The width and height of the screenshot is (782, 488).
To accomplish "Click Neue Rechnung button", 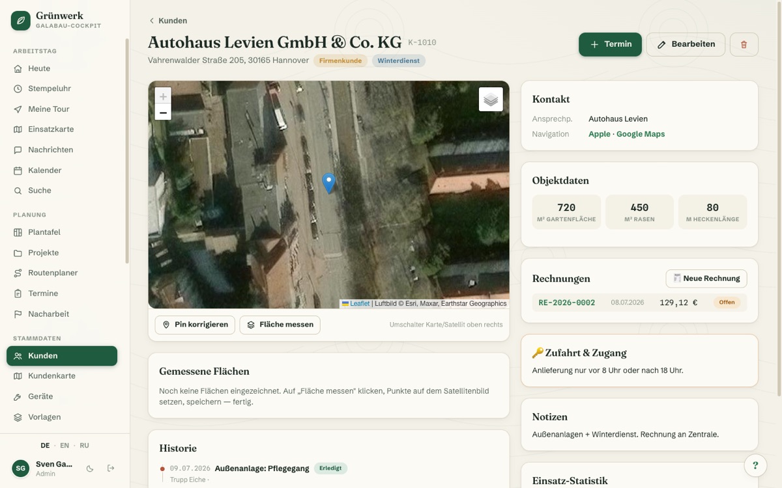I will point(706,278).
